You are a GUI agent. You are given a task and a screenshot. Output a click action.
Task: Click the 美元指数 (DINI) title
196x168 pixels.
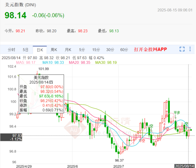coord(20,5)
